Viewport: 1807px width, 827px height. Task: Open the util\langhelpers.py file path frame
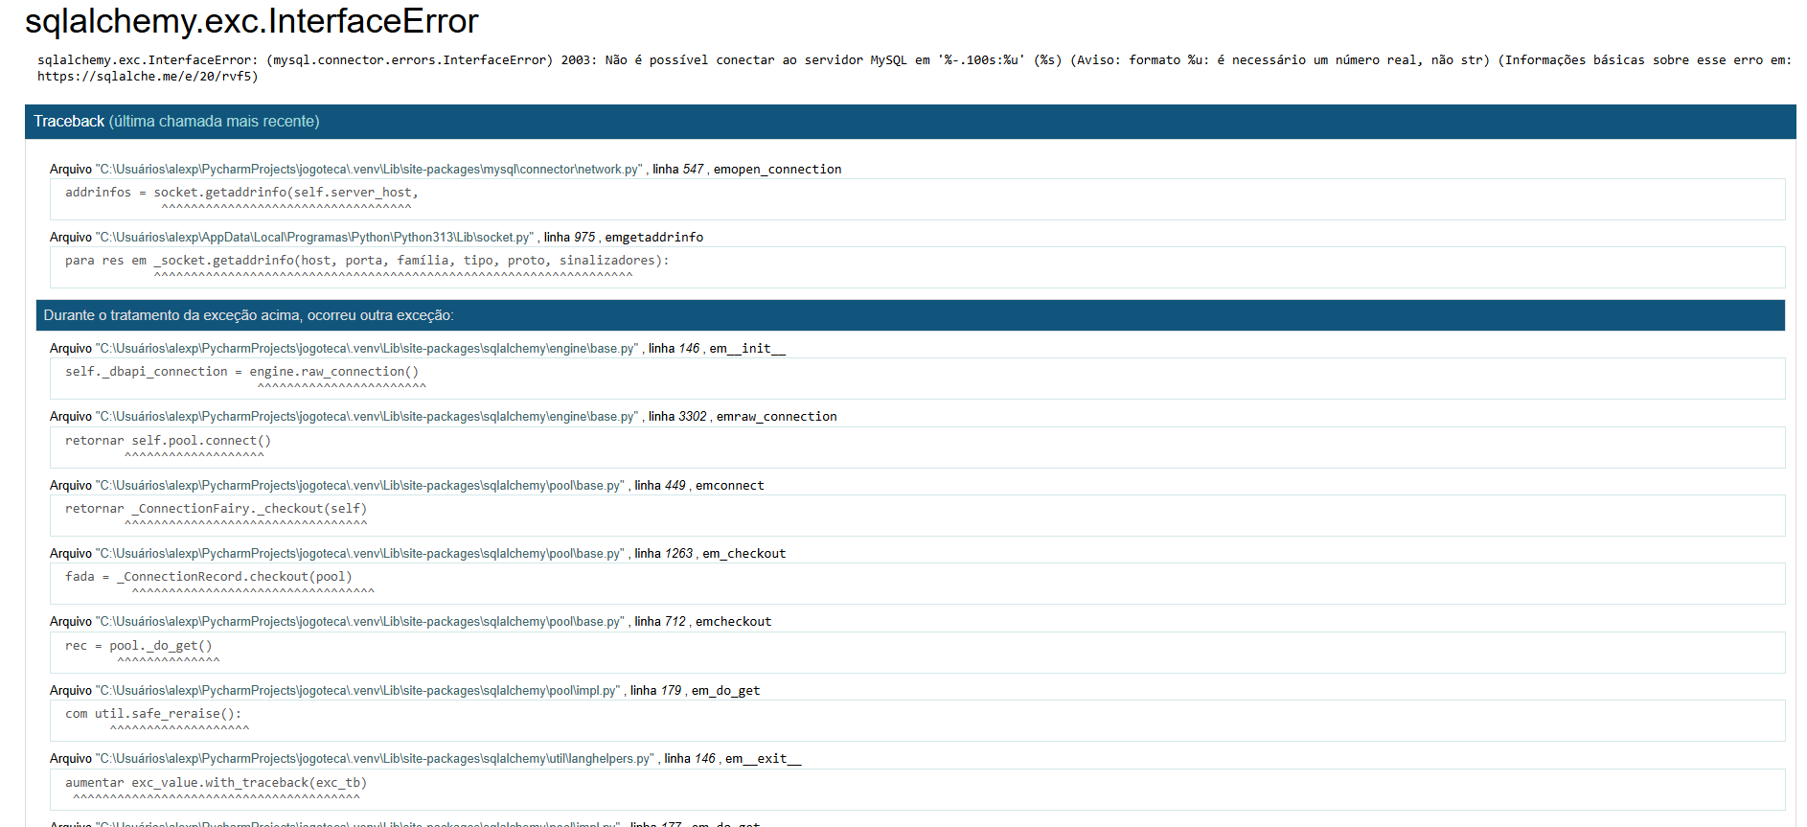(x=375, y=759)
